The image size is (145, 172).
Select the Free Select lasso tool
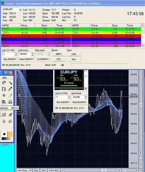(x=4, y=83)
